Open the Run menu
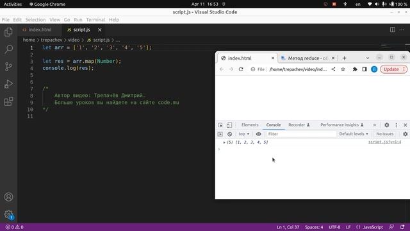This screenshot has height=231, width=410. (78, 20)
